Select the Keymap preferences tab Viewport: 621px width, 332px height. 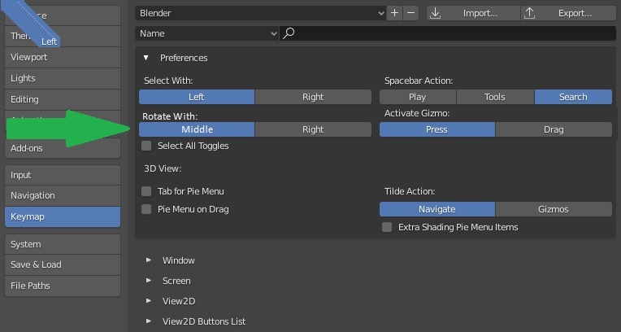[63, 216]
